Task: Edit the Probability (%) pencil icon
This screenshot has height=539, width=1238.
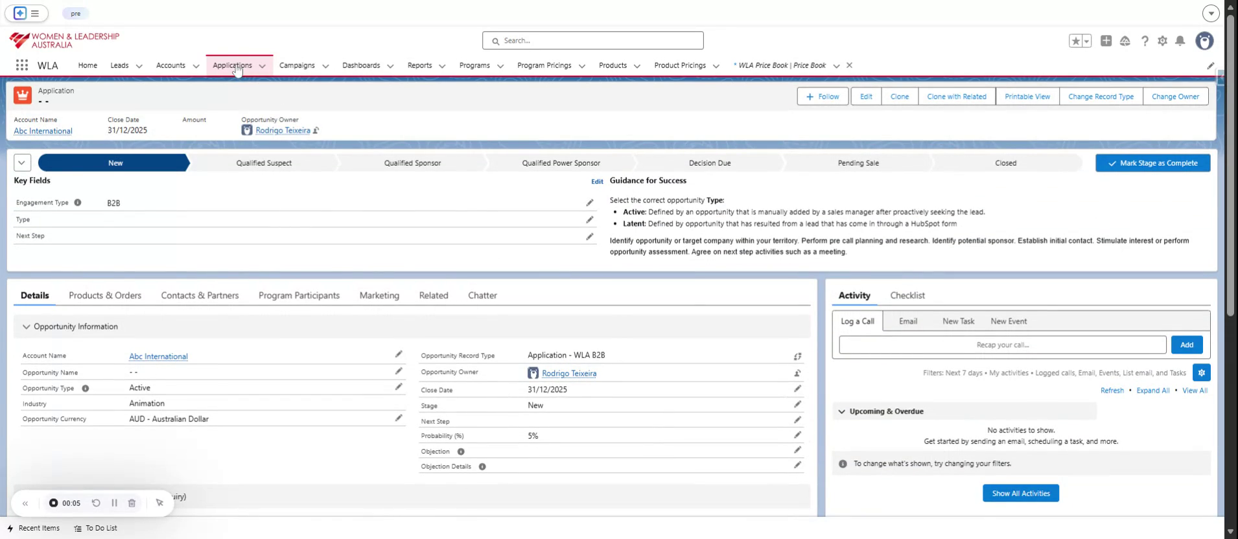Action: tap(798, 435)
